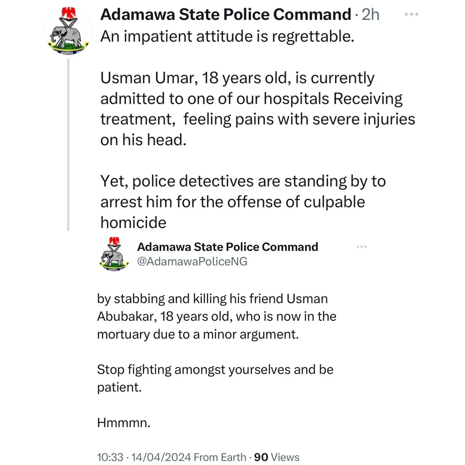Viewport: 465px width, 465px height.
Task: Click the 10:33 time at the bottom
Action: tap(110, 457)
